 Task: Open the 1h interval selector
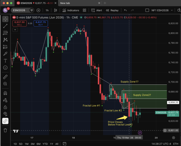point(47,10)
